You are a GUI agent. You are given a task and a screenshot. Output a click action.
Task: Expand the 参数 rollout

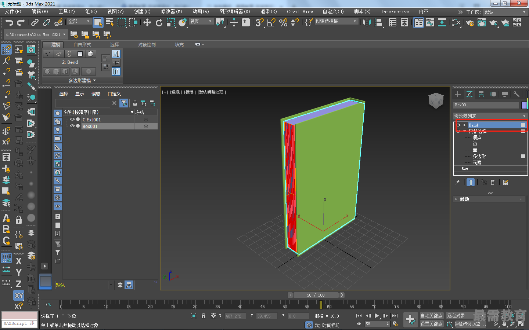[489, 199]
